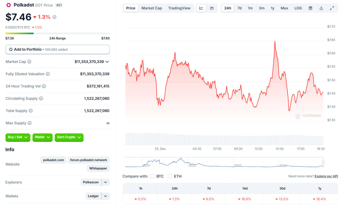Select the Max time range
The width and height of the screenshot is (342, 206).
click(x=285, y=8)
